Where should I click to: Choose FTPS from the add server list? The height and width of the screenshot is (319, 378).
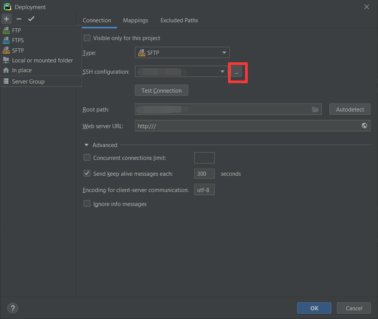pos(18,40)
